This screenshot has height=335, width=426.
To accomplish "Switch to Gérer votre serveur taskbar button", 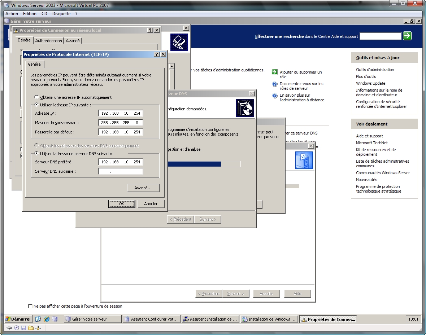I will point(93,319).
